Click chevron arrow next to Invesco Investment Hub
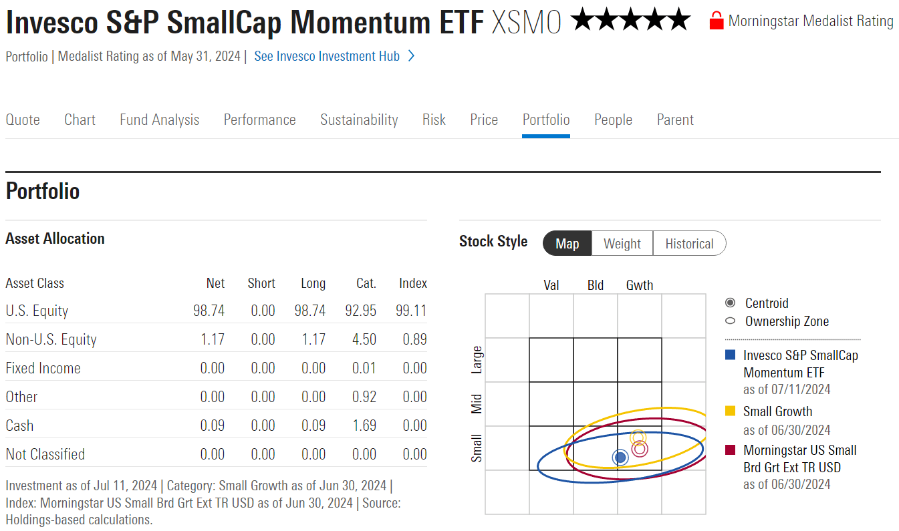 [411, 56]
